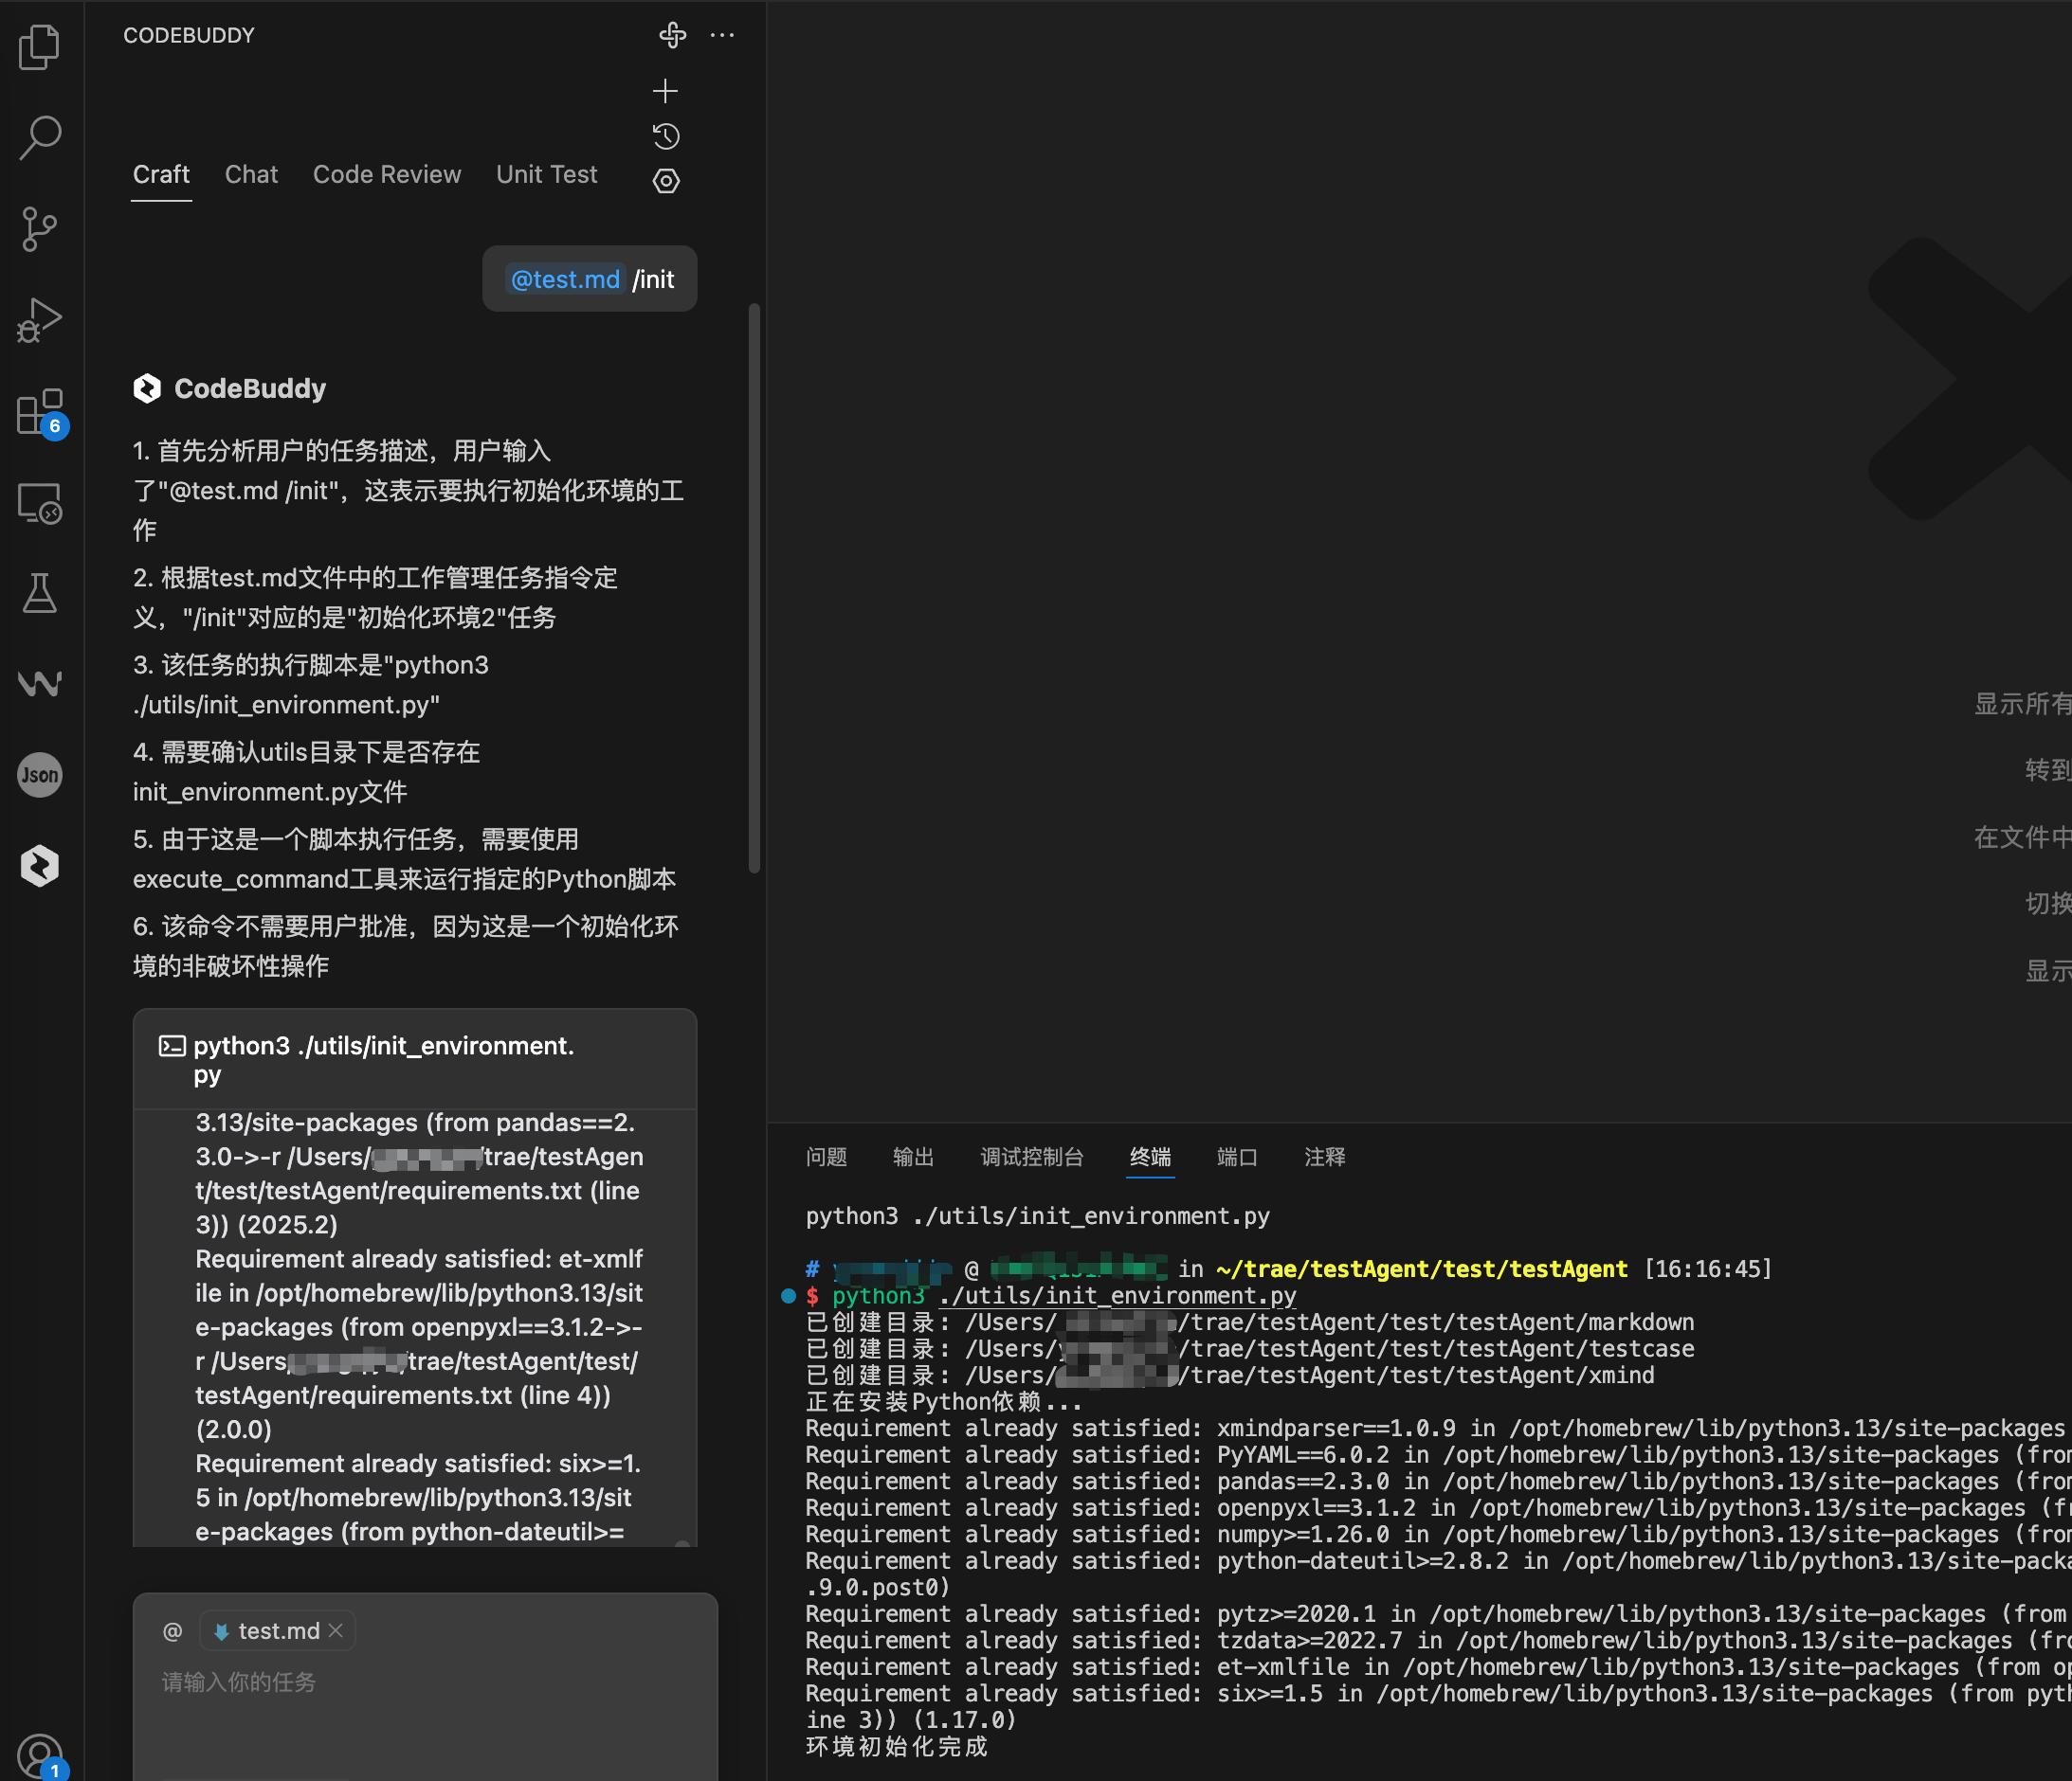Click reasoning step 3 mentioning python3 script
2072x1781 pixels.
311,685
